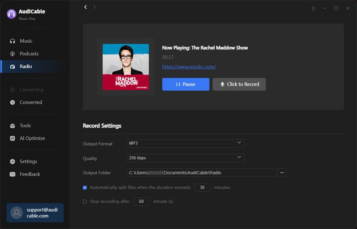This screenshot has width=357, height=229.
Task: Click the 00:17 elapsed time text
Action: (168, 57)
